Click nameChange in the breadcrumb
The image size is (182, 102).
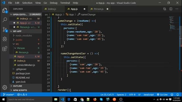88,14
